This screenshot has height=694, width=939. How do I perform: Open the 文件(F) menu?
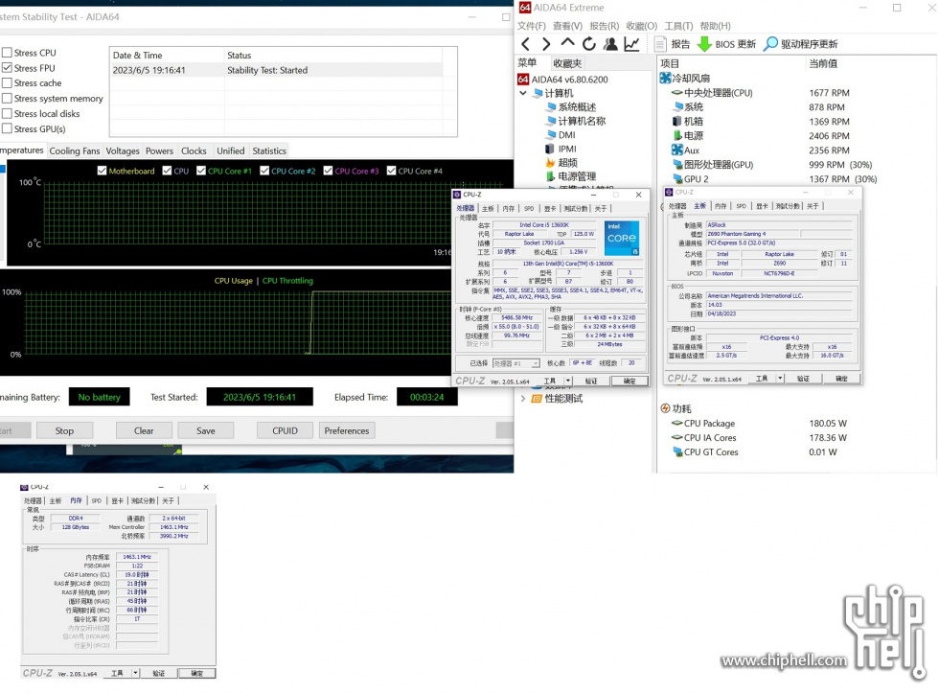point(531,26)
